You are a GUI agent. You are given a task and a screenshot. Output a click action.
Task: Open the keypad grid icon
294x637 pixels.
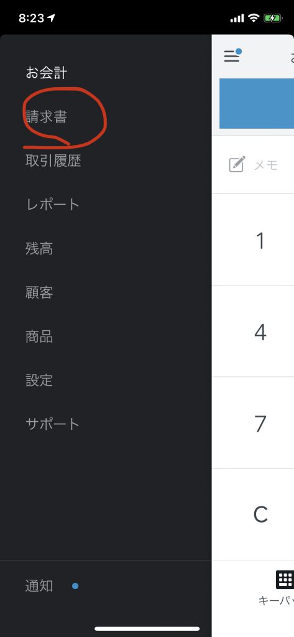[x=285, y=580]
